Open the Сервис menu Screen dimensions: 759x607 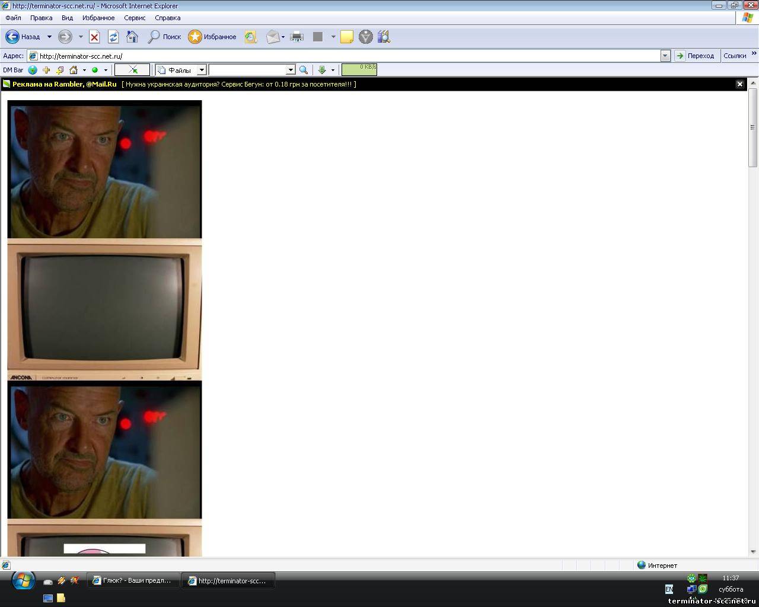point(135,18)
